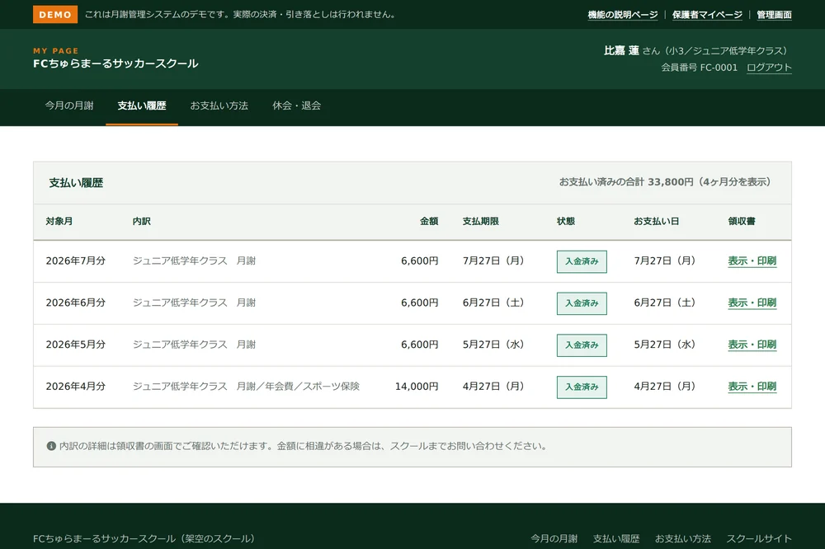Click the 支払期限 column header

point(480,222)
